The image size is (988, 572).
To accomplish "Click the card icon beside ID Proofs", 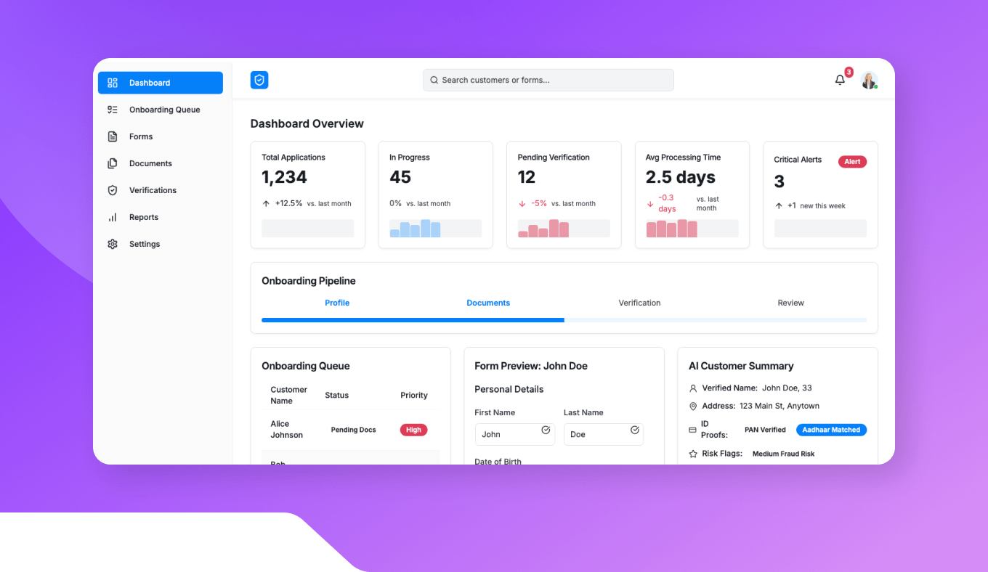I will click(x=693, y=430).
